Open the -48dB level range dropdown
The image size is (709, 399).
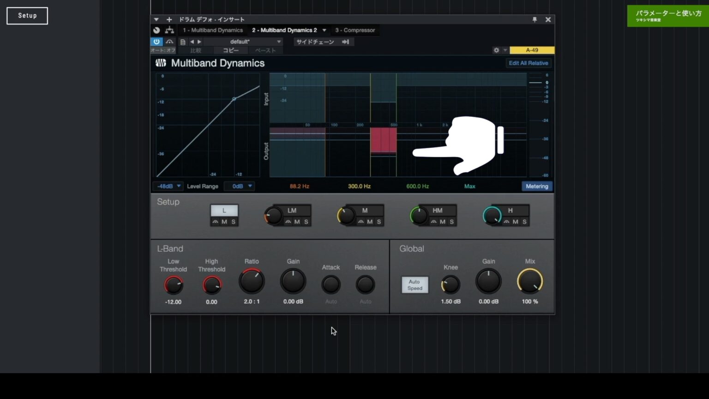pos(168,186)
